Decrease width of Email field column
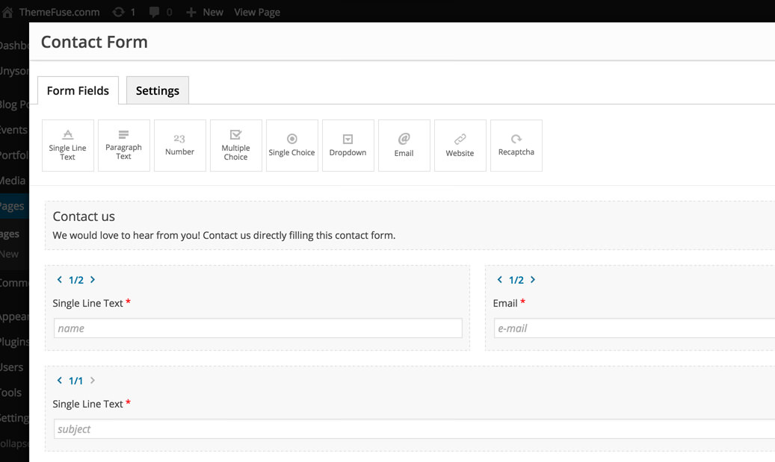This screenshot has height=462, width=775. click(500, 280)
